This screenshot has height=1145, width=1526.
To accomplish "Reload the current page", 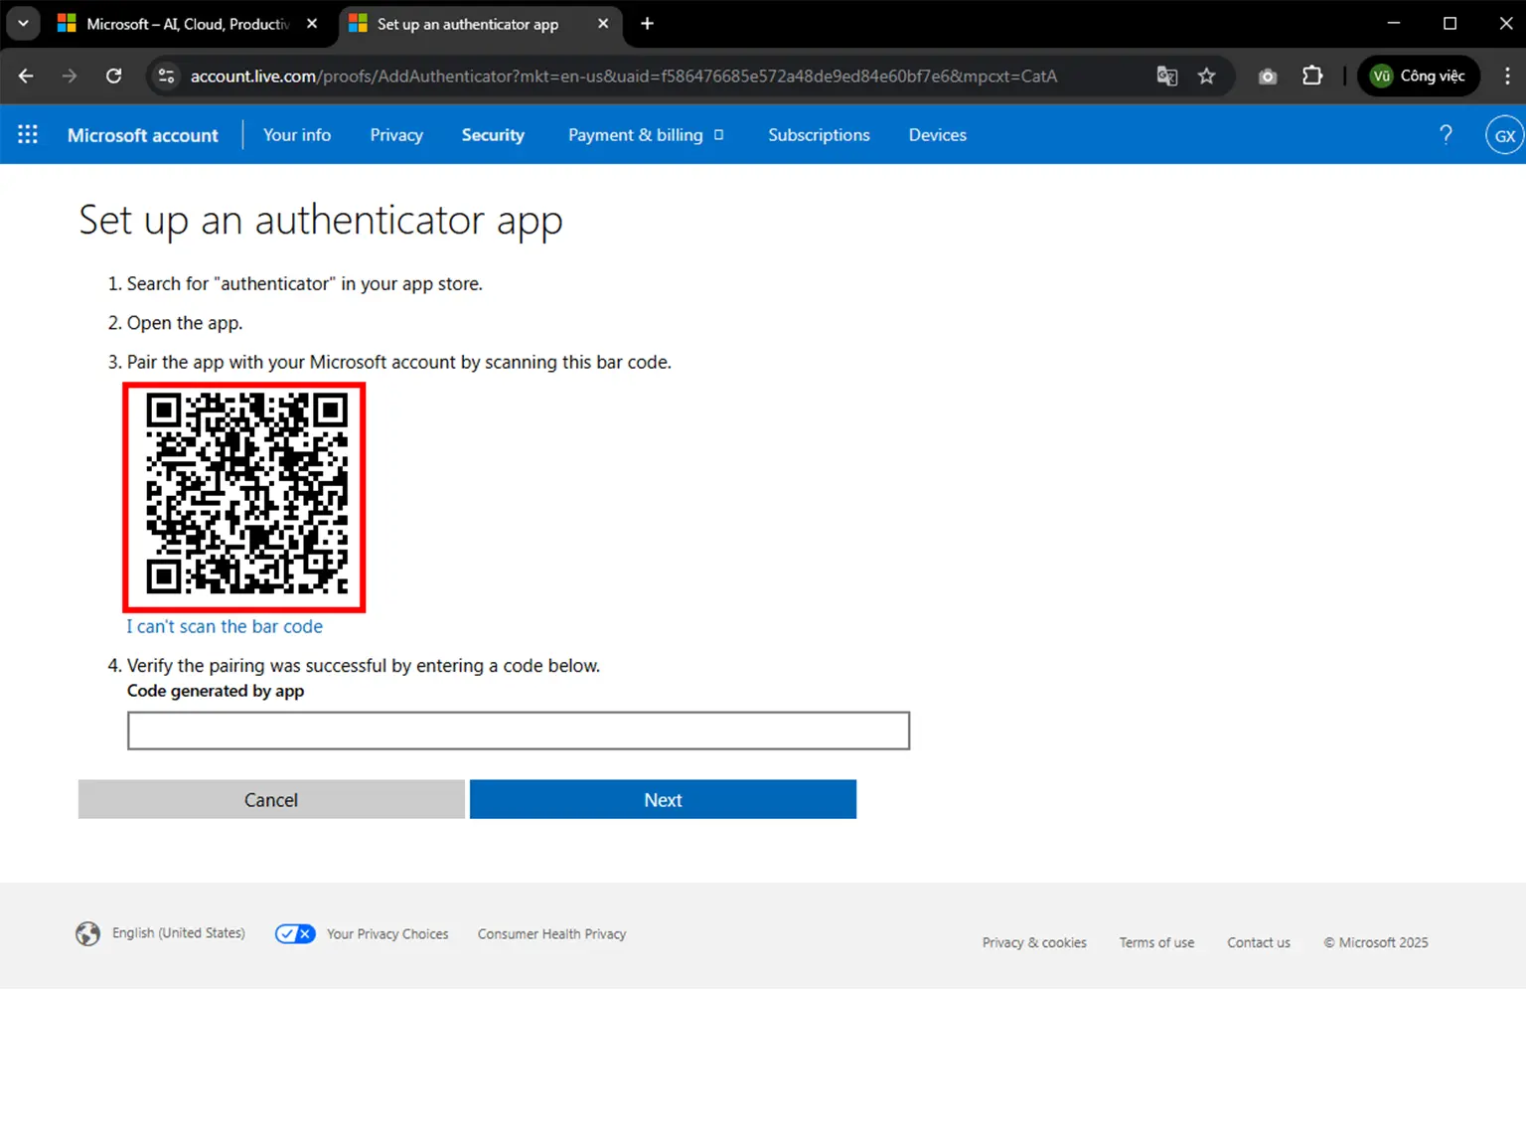I will pos(113,76).
